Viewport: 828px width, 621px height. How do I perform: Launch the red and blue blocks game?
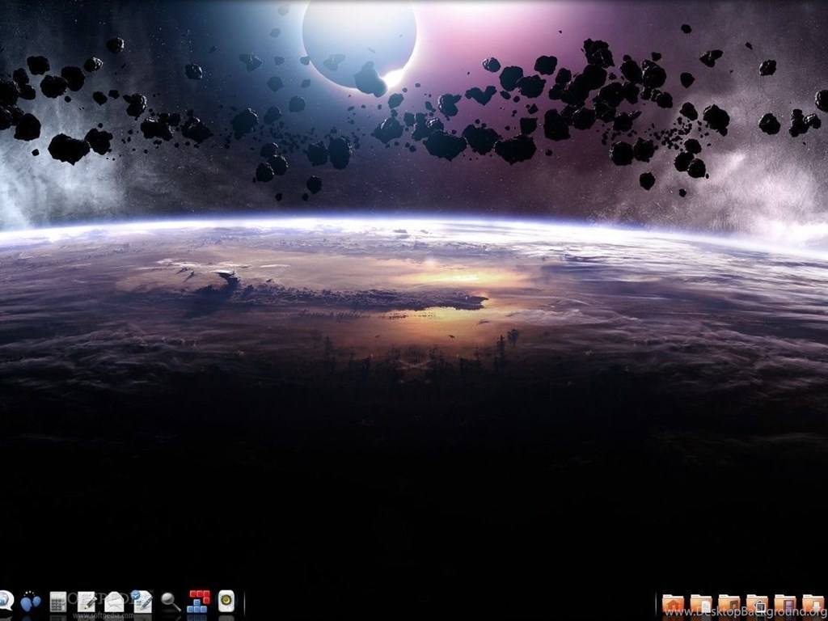pos(198,602)
